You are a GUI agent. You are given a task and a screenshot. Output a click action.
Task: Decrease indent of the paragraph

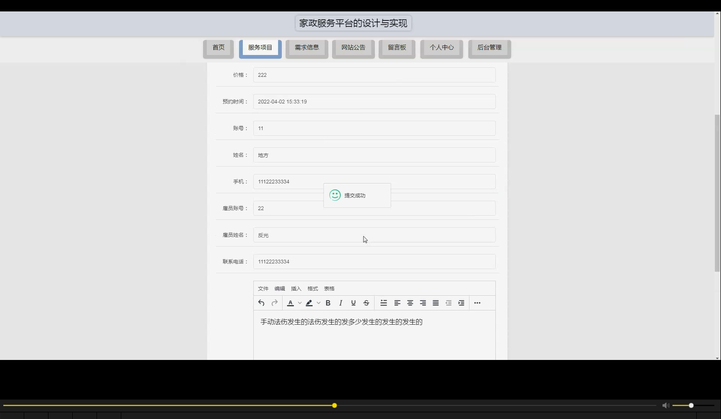(448, 303)
